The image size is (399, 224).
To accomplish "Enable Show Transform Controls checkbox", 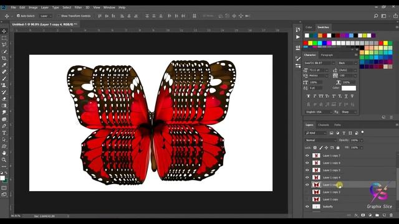I will pyautogui.click(x=59, y=16).
